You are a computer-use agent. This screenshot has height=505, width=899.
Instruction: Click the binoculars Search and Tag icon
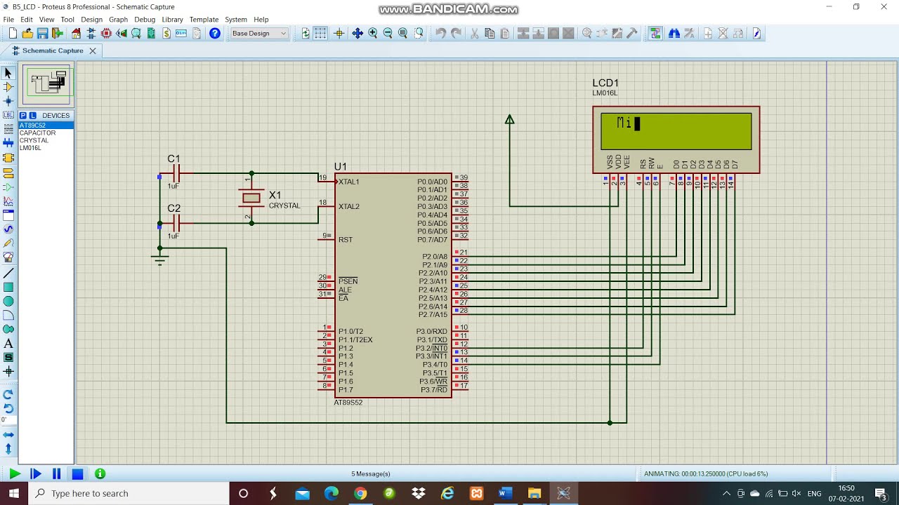click(674, 33)
